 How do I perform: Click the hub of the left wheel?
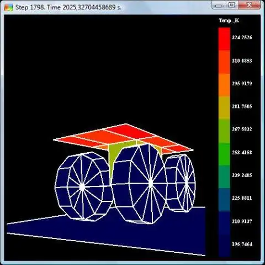tap(82, 187)
